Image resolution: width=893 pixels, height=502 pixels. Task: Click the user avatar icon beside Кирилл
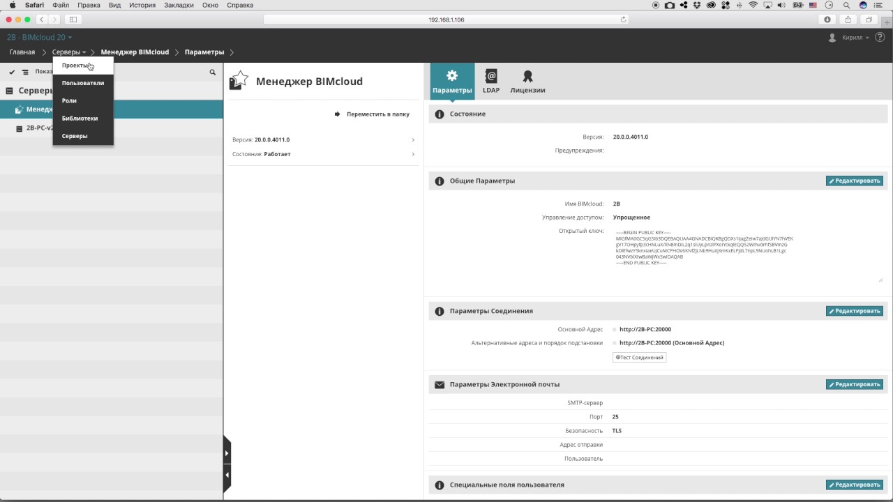pyautogui.click(x=832, y=38)
